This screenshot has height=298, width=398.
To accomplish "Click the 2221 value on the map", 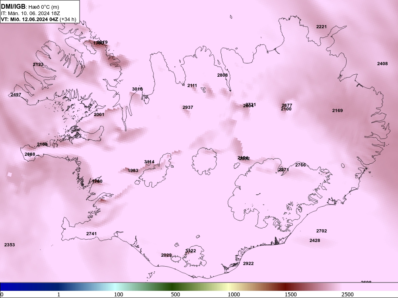I will tap(321, 27).
